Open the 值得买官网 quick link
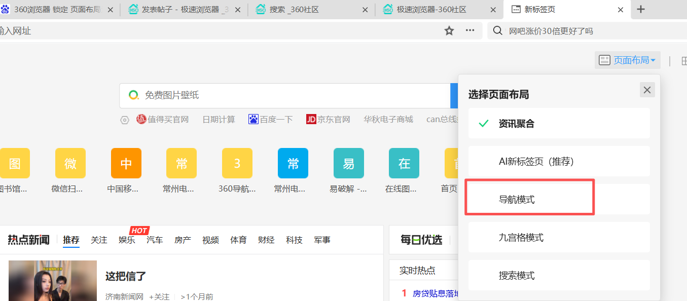The image size is (687, 301). tap(162, 120)
